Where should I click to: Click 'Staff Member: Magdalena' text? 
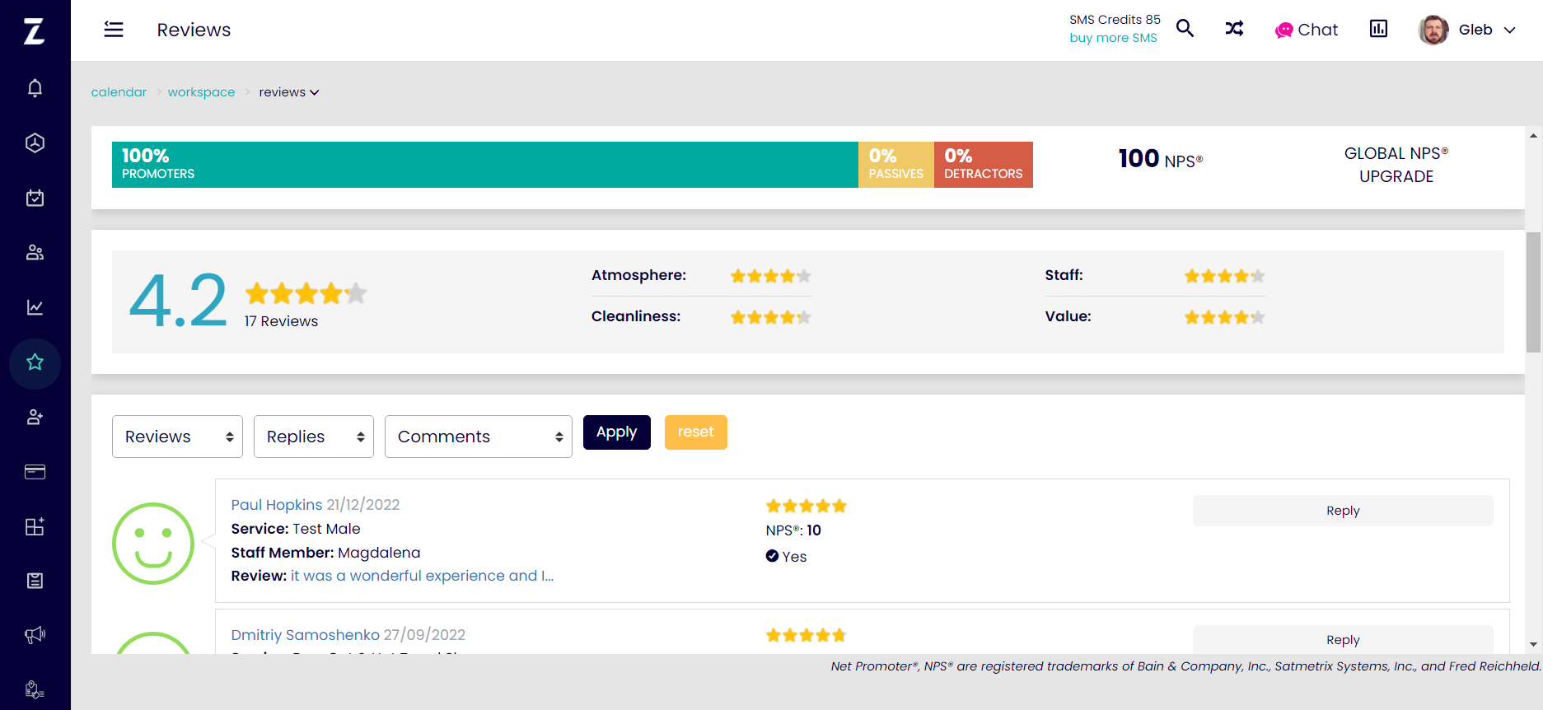point(325,553)
